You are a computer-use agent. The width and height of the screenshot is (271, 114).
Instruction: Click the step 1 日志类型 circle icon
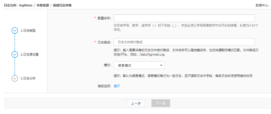click(x=15, y=31)
